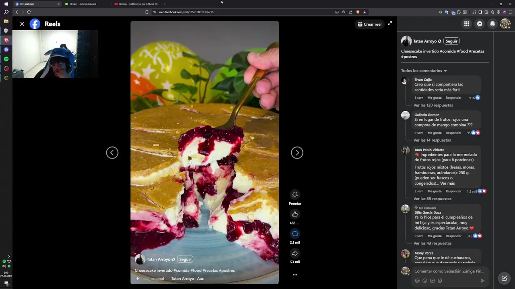The height and width of the screenshot is (289, 515).
Task: Like the reel with thumbs-up icon
Action: pyautogui.click(x=295, y=214)
